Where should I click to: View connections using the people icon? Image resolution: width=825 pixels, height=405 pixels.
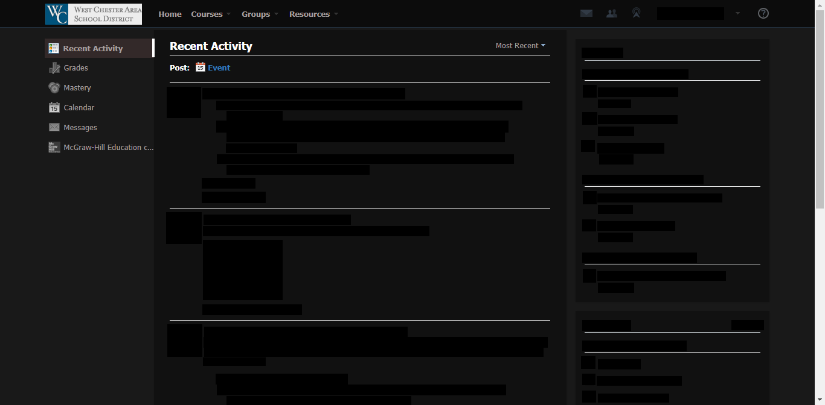pos(611,13)
